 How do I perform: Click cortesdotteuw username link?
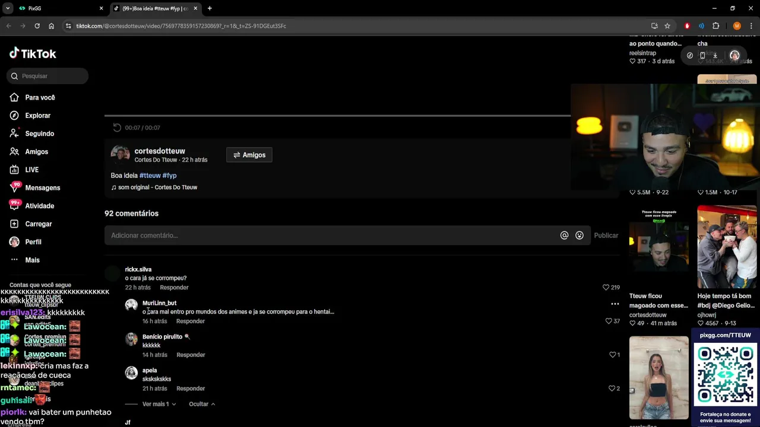160,151
